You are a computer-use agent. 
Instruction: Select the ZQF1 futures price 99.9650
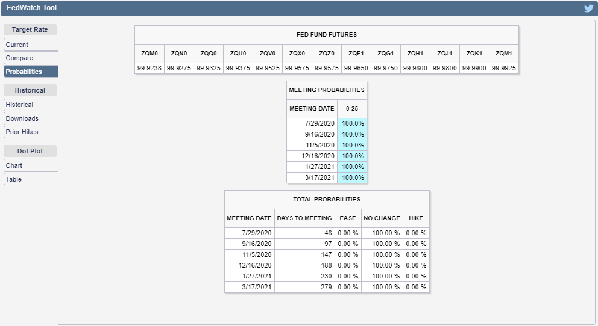356,68
